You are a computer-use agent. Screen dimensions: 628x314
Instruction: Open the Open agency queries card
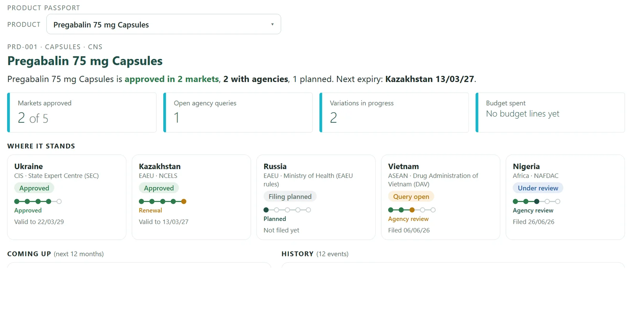click(x=238, y=113)
